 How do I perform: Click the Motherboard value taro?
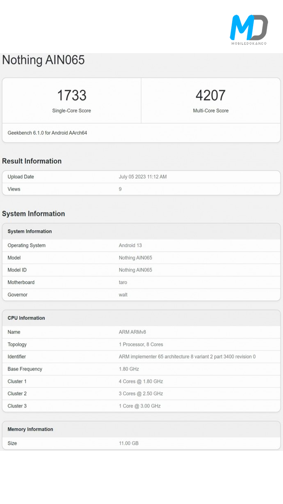point(123,282)
